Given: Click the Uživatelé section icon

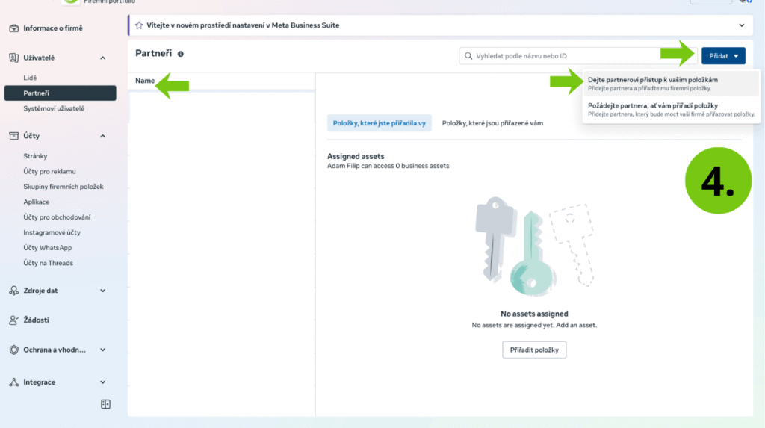Looking at the screenshot, I should (x=13, y=58).
